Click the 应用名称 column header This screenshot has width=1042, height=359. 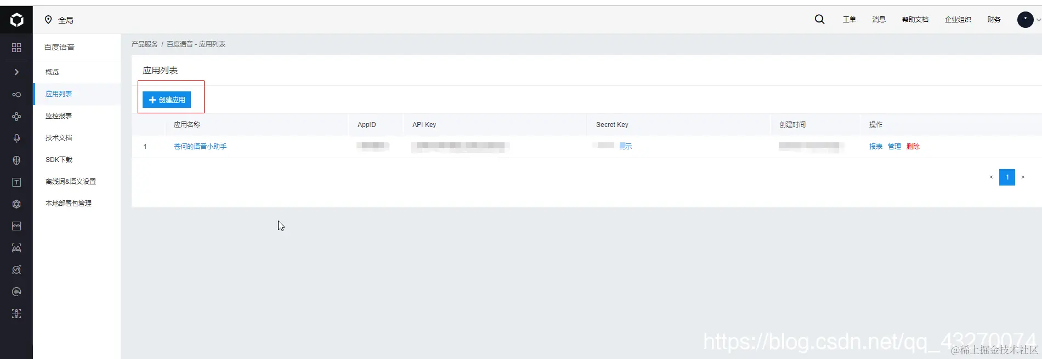click(x=187, y=124)
